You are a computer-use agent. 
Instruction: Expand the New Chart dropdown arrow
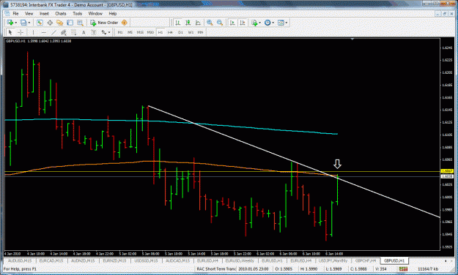tap(16, 23)
